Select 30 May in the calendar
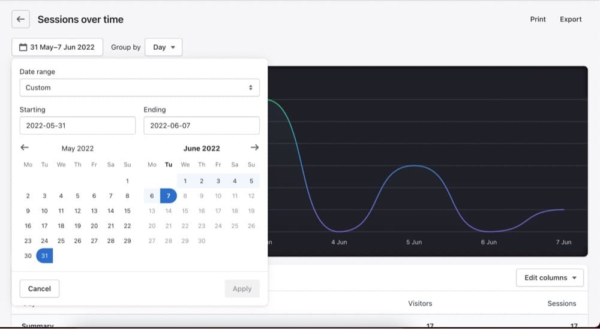 pyautogui.click(x=28, y=256)
